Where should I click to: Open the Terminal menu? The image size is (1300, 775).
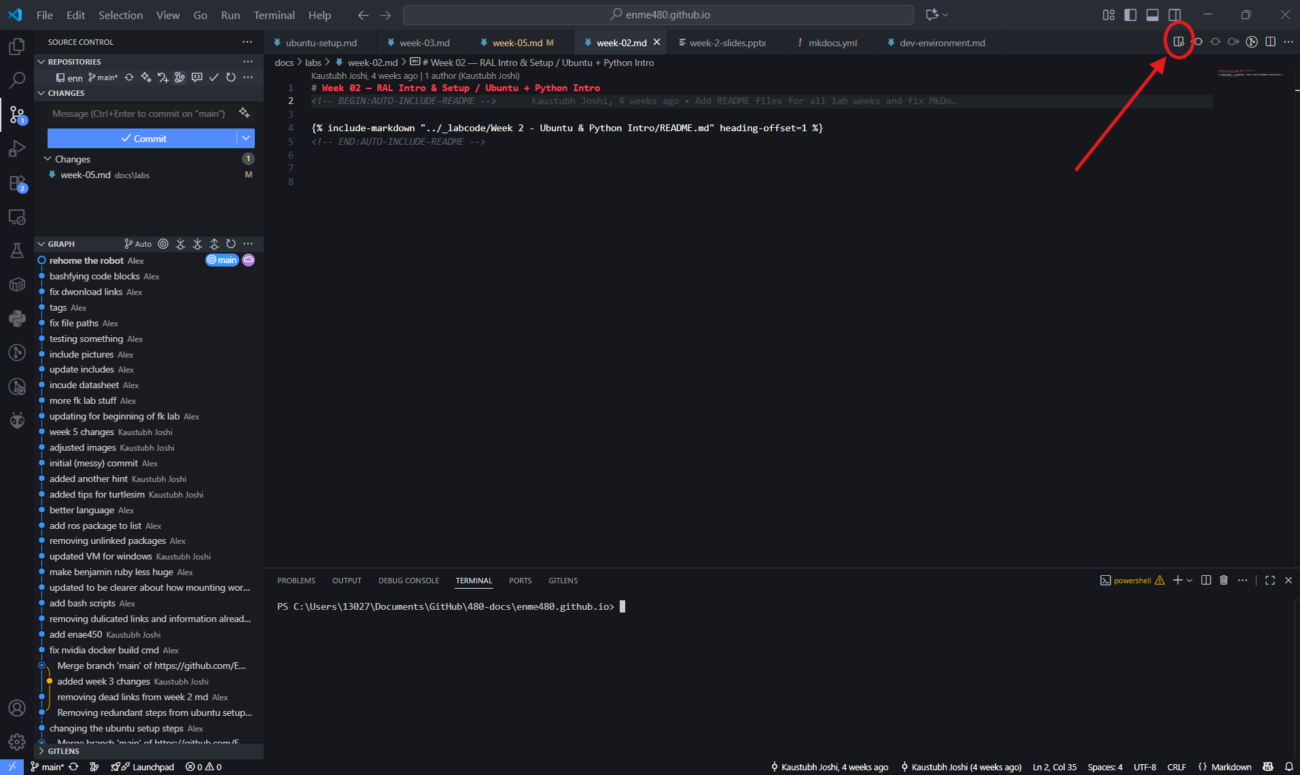pyautogui.click(x=274, y=15)
